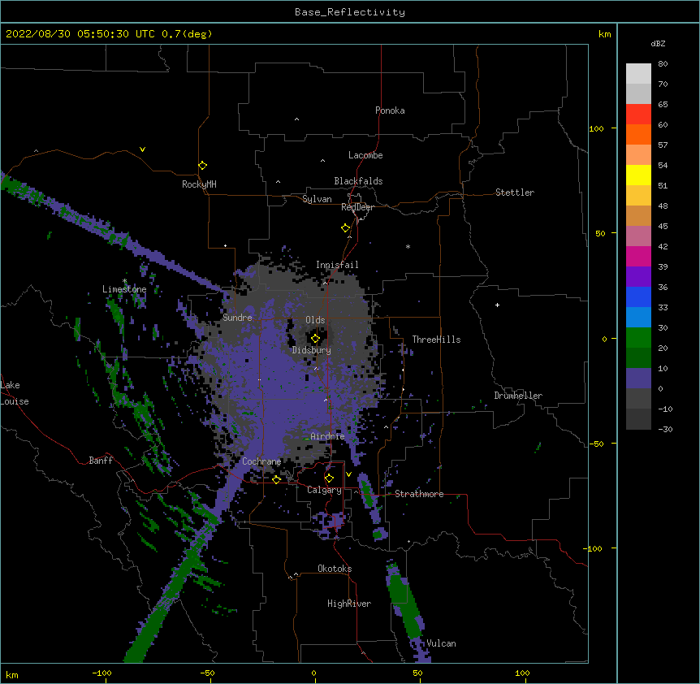Click the dBZ legend heading
Image resolution: width=700 pixels, height=684 pixels.
click(x=658, y=44)
